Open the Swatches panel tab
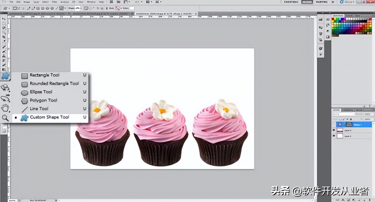This screenshot has width=375, height=202. click(337, 15)
